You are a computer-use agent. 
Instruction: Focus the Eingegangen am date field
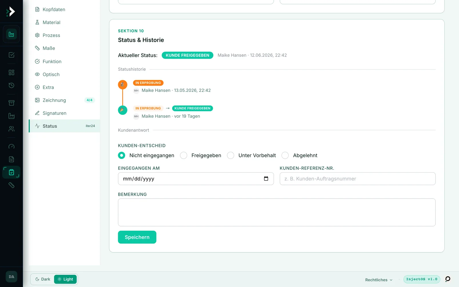coord(196,179)
